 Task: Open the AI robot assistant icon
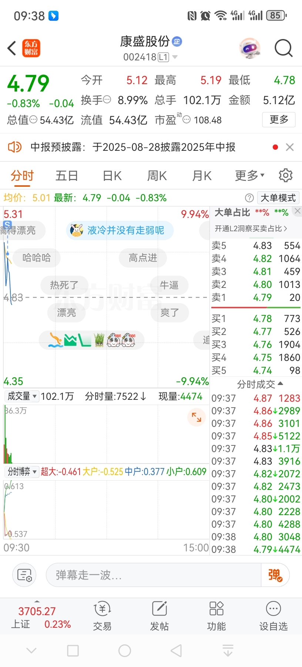(250, 48)
